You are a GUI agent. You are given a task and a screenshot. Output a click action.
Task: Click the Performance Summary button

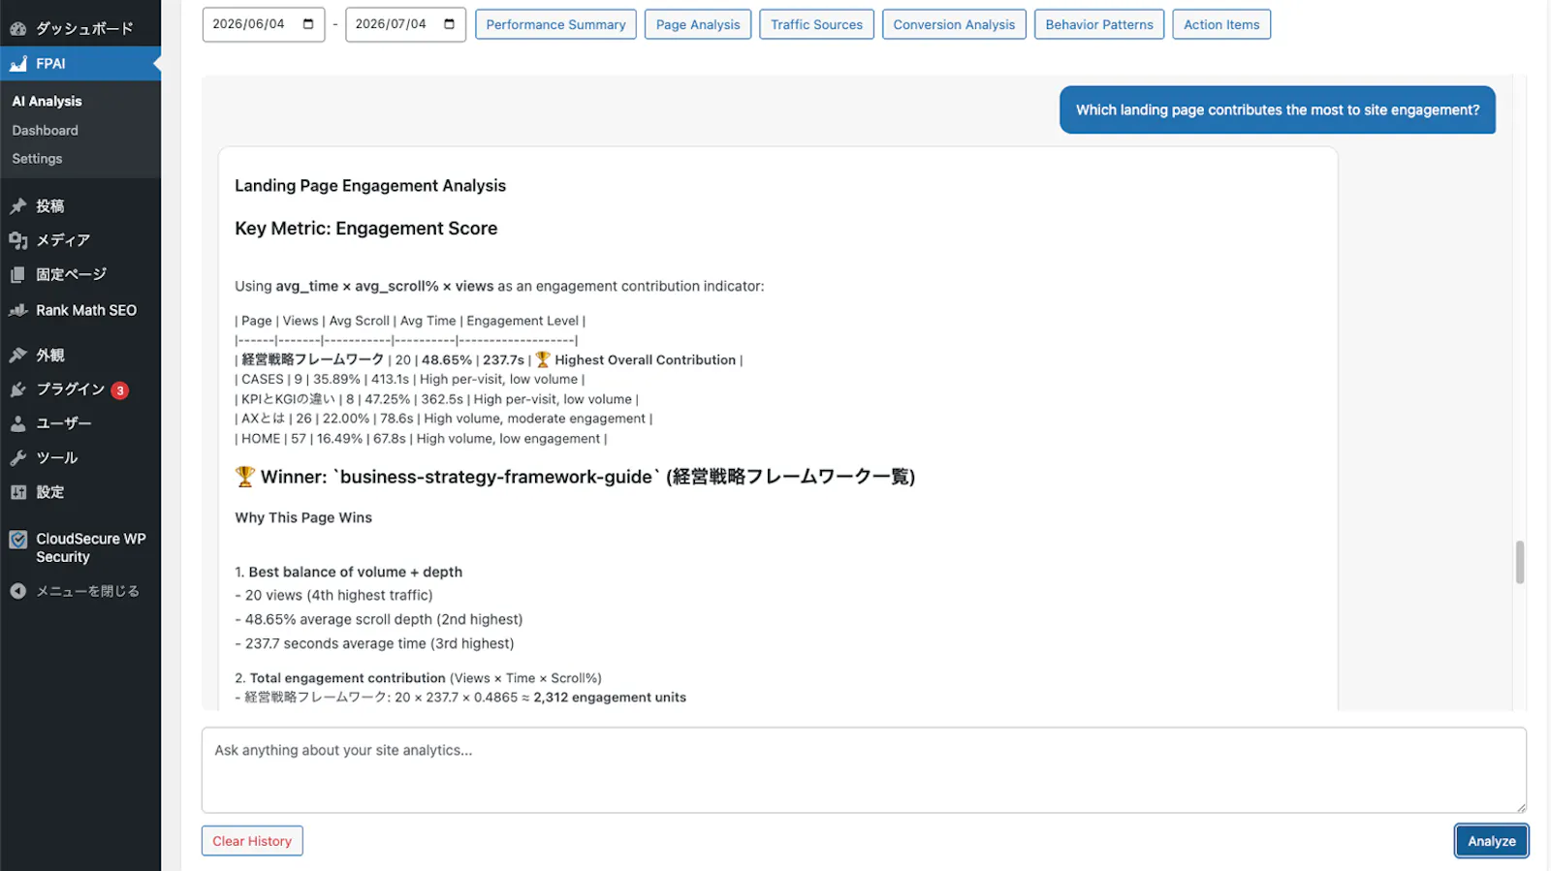555,24
